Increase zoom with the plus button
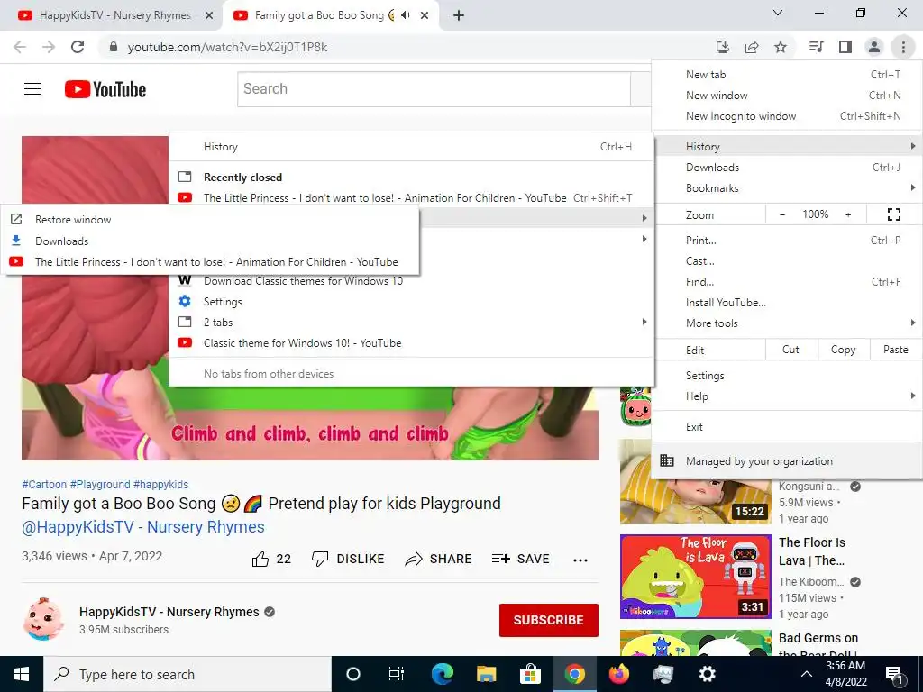The height and width of the screenshot is (692, 923). coord(848,214)
